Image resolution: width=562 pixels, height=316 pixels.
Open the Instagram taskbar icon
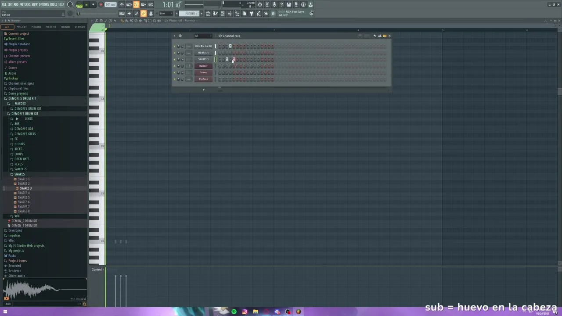[245, 312]
